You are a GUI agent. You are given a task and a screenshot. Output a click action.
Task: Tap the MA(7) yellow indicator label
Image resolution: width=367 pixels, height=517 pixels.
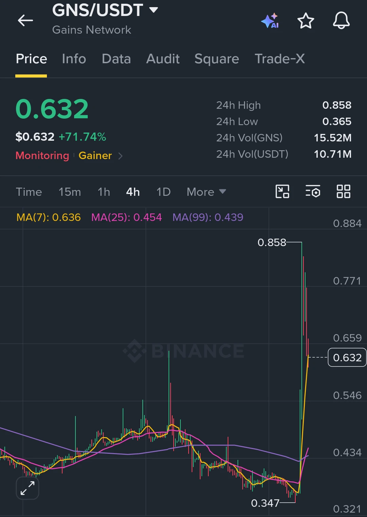pos(49,217)
